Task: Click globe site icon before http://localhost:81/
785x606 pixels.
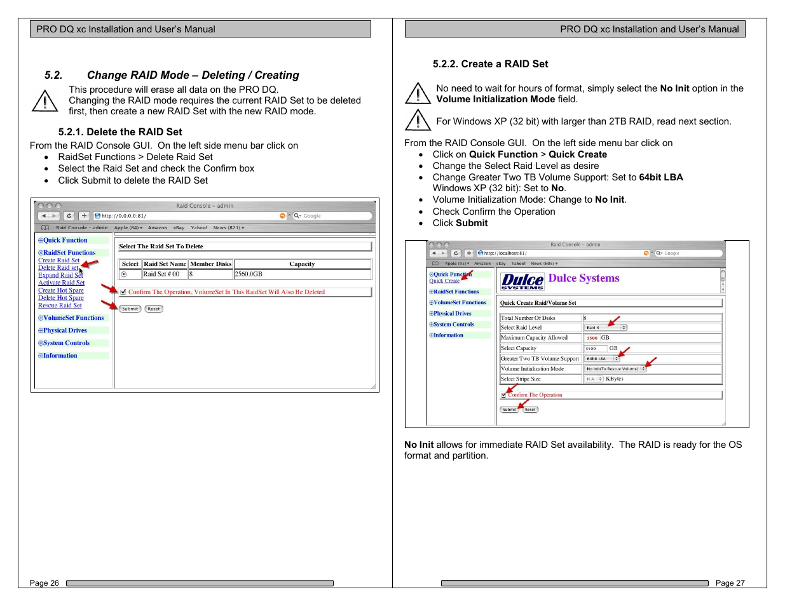Action: (481, 253)
